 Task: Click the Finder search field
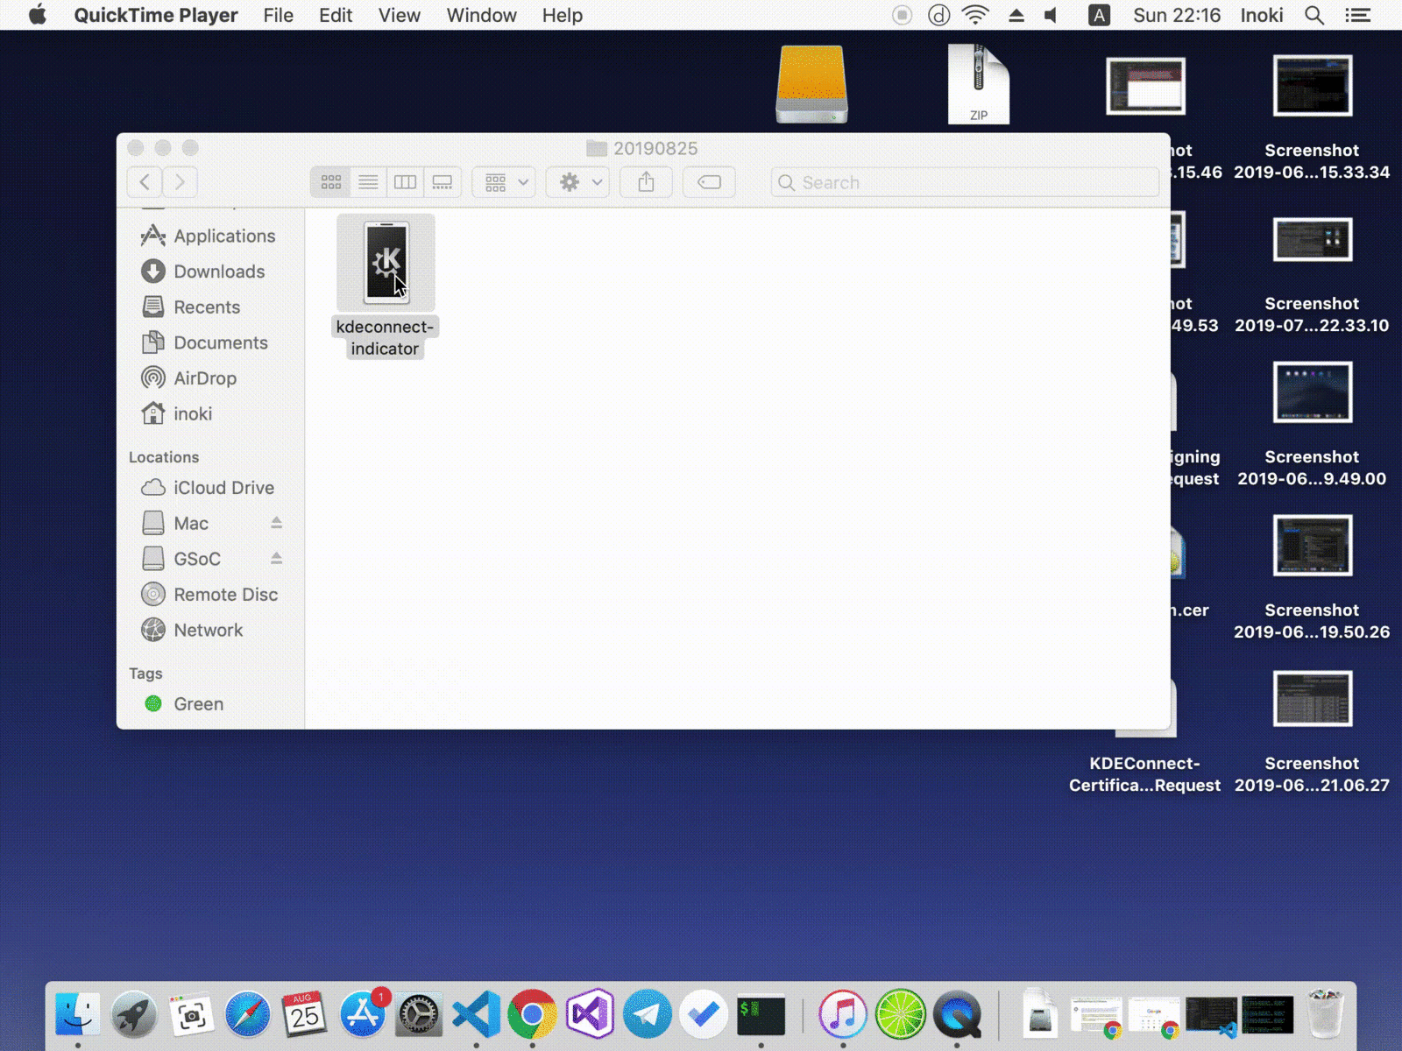(964, 182)
